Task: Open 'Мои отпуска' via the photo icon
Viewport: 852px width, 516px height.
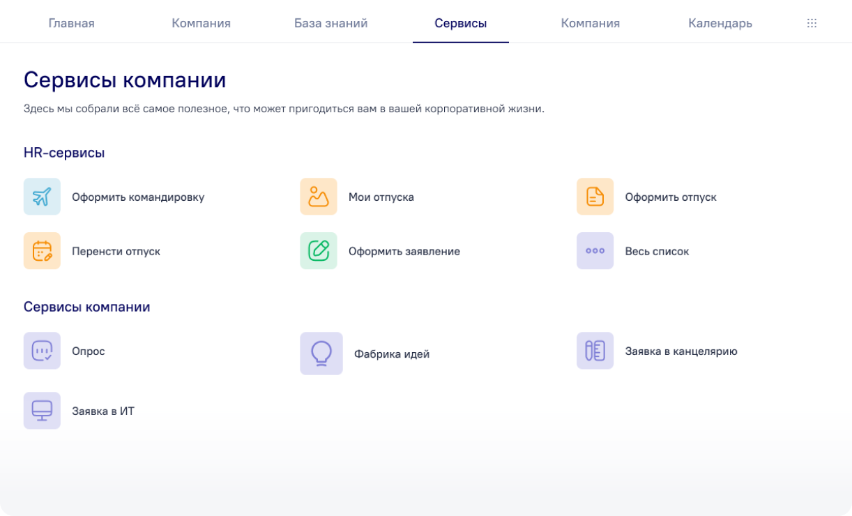Action: pos(319,197)
